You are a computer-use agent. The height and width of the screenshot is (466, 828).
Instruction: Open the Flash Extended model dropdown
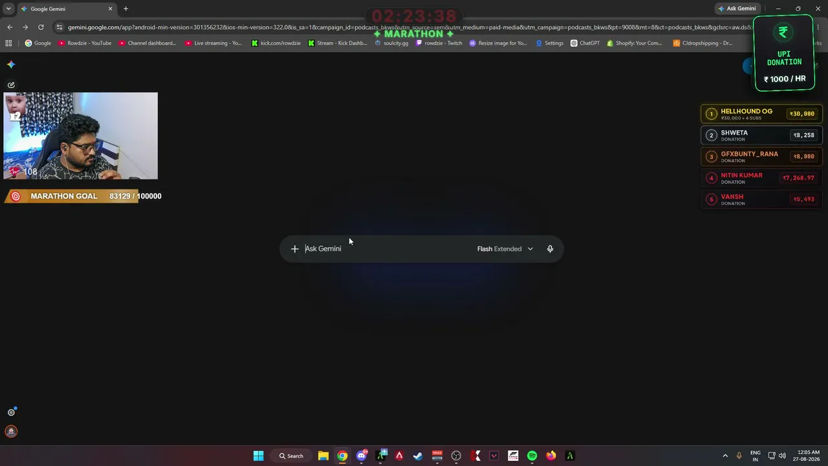(x=505, y=249)
